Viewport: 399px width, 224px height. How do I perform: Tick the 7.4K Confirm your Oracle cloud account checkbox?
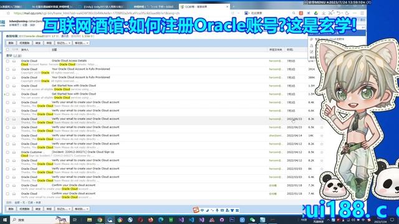coord(7,194)
